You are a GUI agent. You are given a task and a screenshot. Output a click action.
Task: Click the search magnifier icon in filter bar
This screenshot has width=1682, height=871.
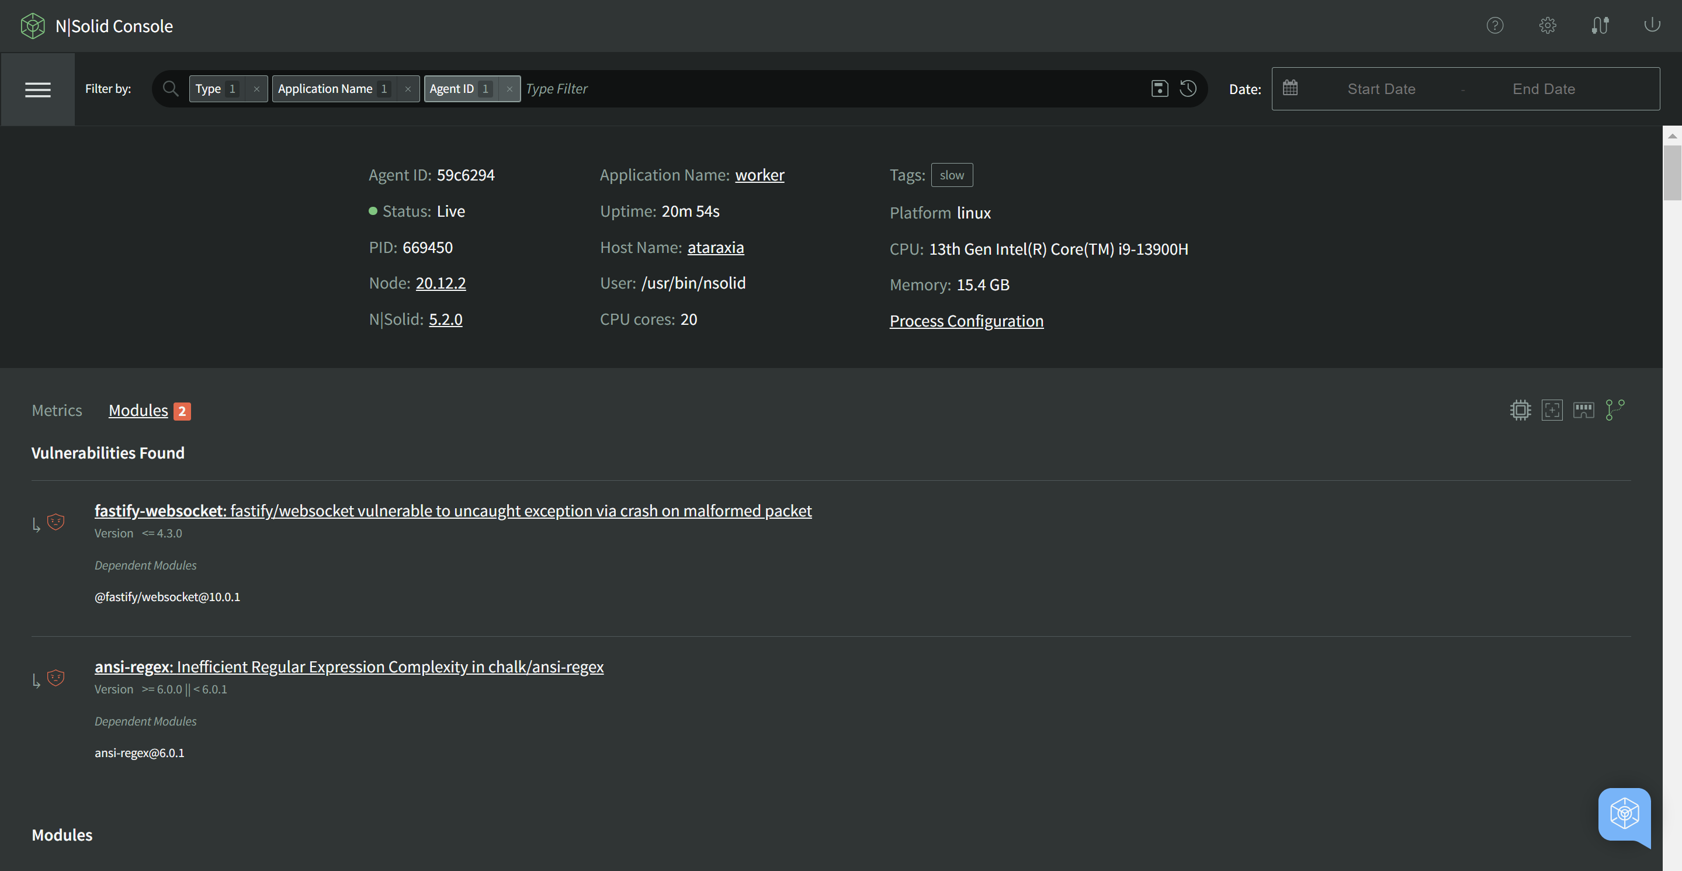(171, 88)
